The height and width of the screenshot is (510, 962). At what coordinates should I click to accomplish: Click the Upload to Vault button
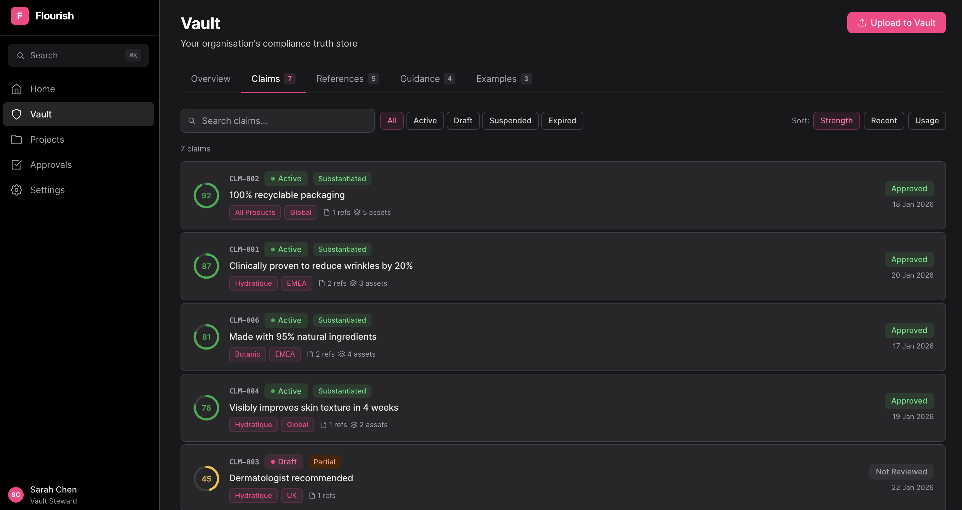click(x=896, y=22)
